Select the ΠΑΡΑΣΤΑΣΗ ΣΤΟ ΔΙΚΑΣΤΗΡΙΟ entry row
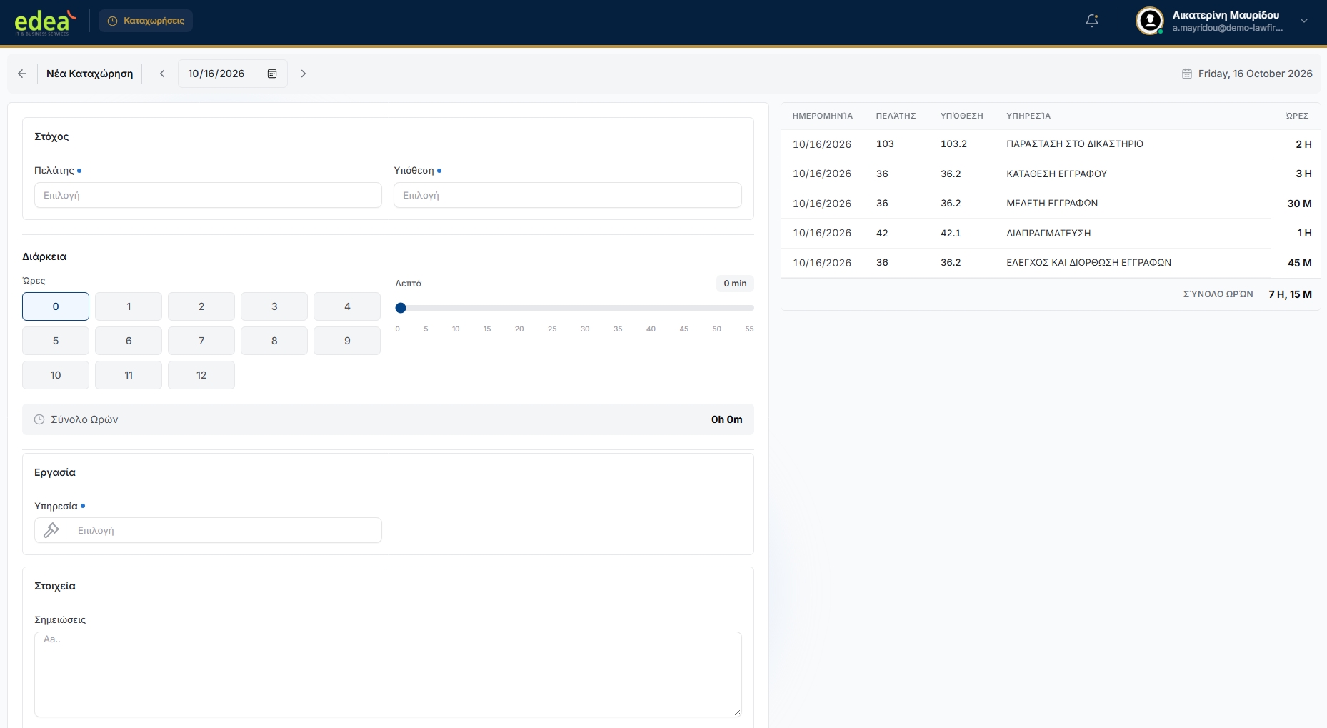 tap(1051, 144)
